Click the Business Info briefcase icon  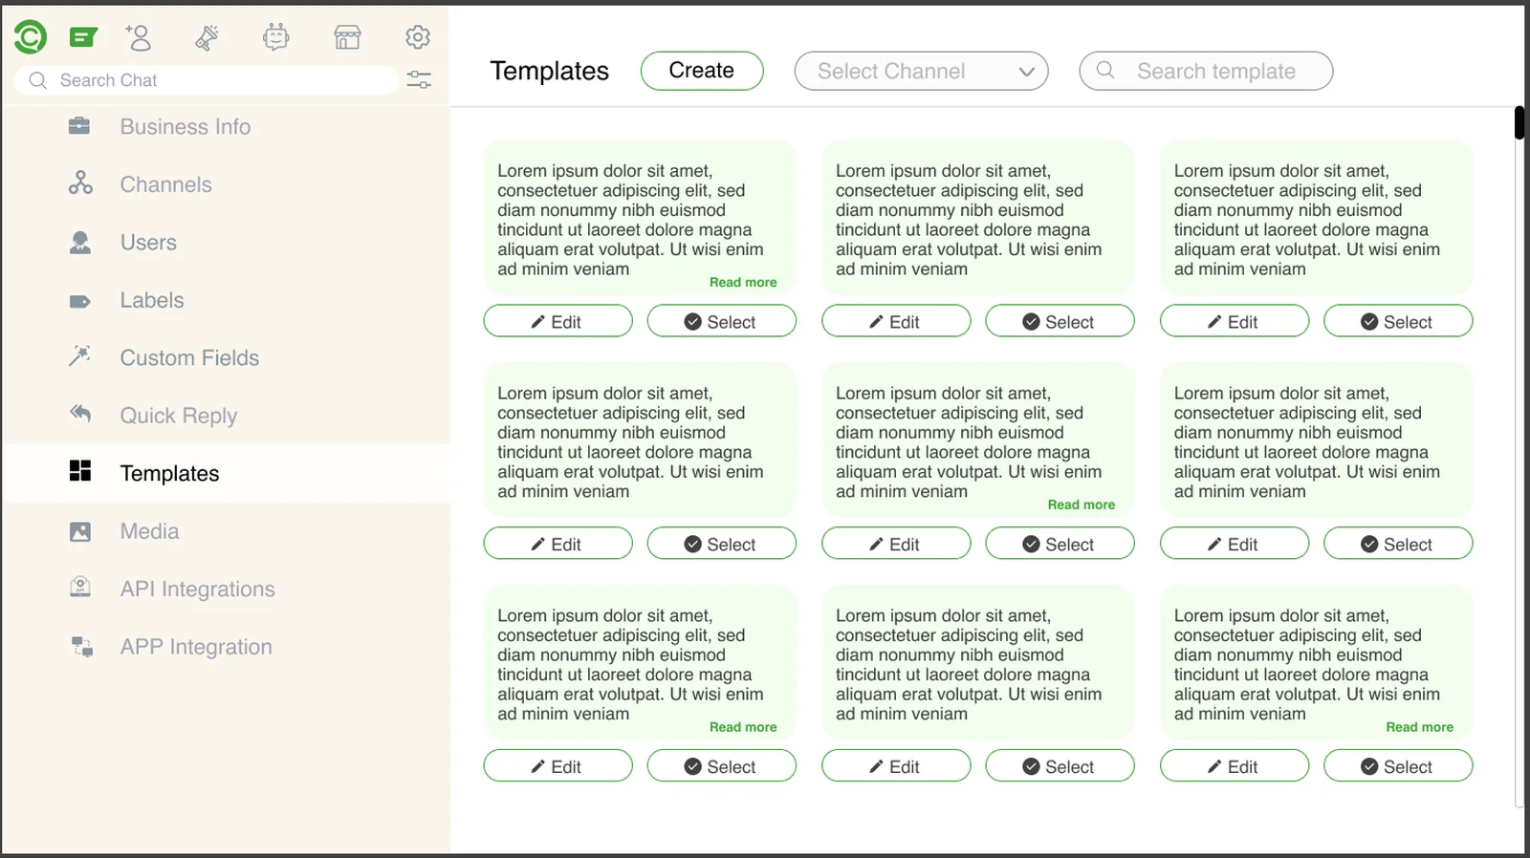tap(79, 125)
